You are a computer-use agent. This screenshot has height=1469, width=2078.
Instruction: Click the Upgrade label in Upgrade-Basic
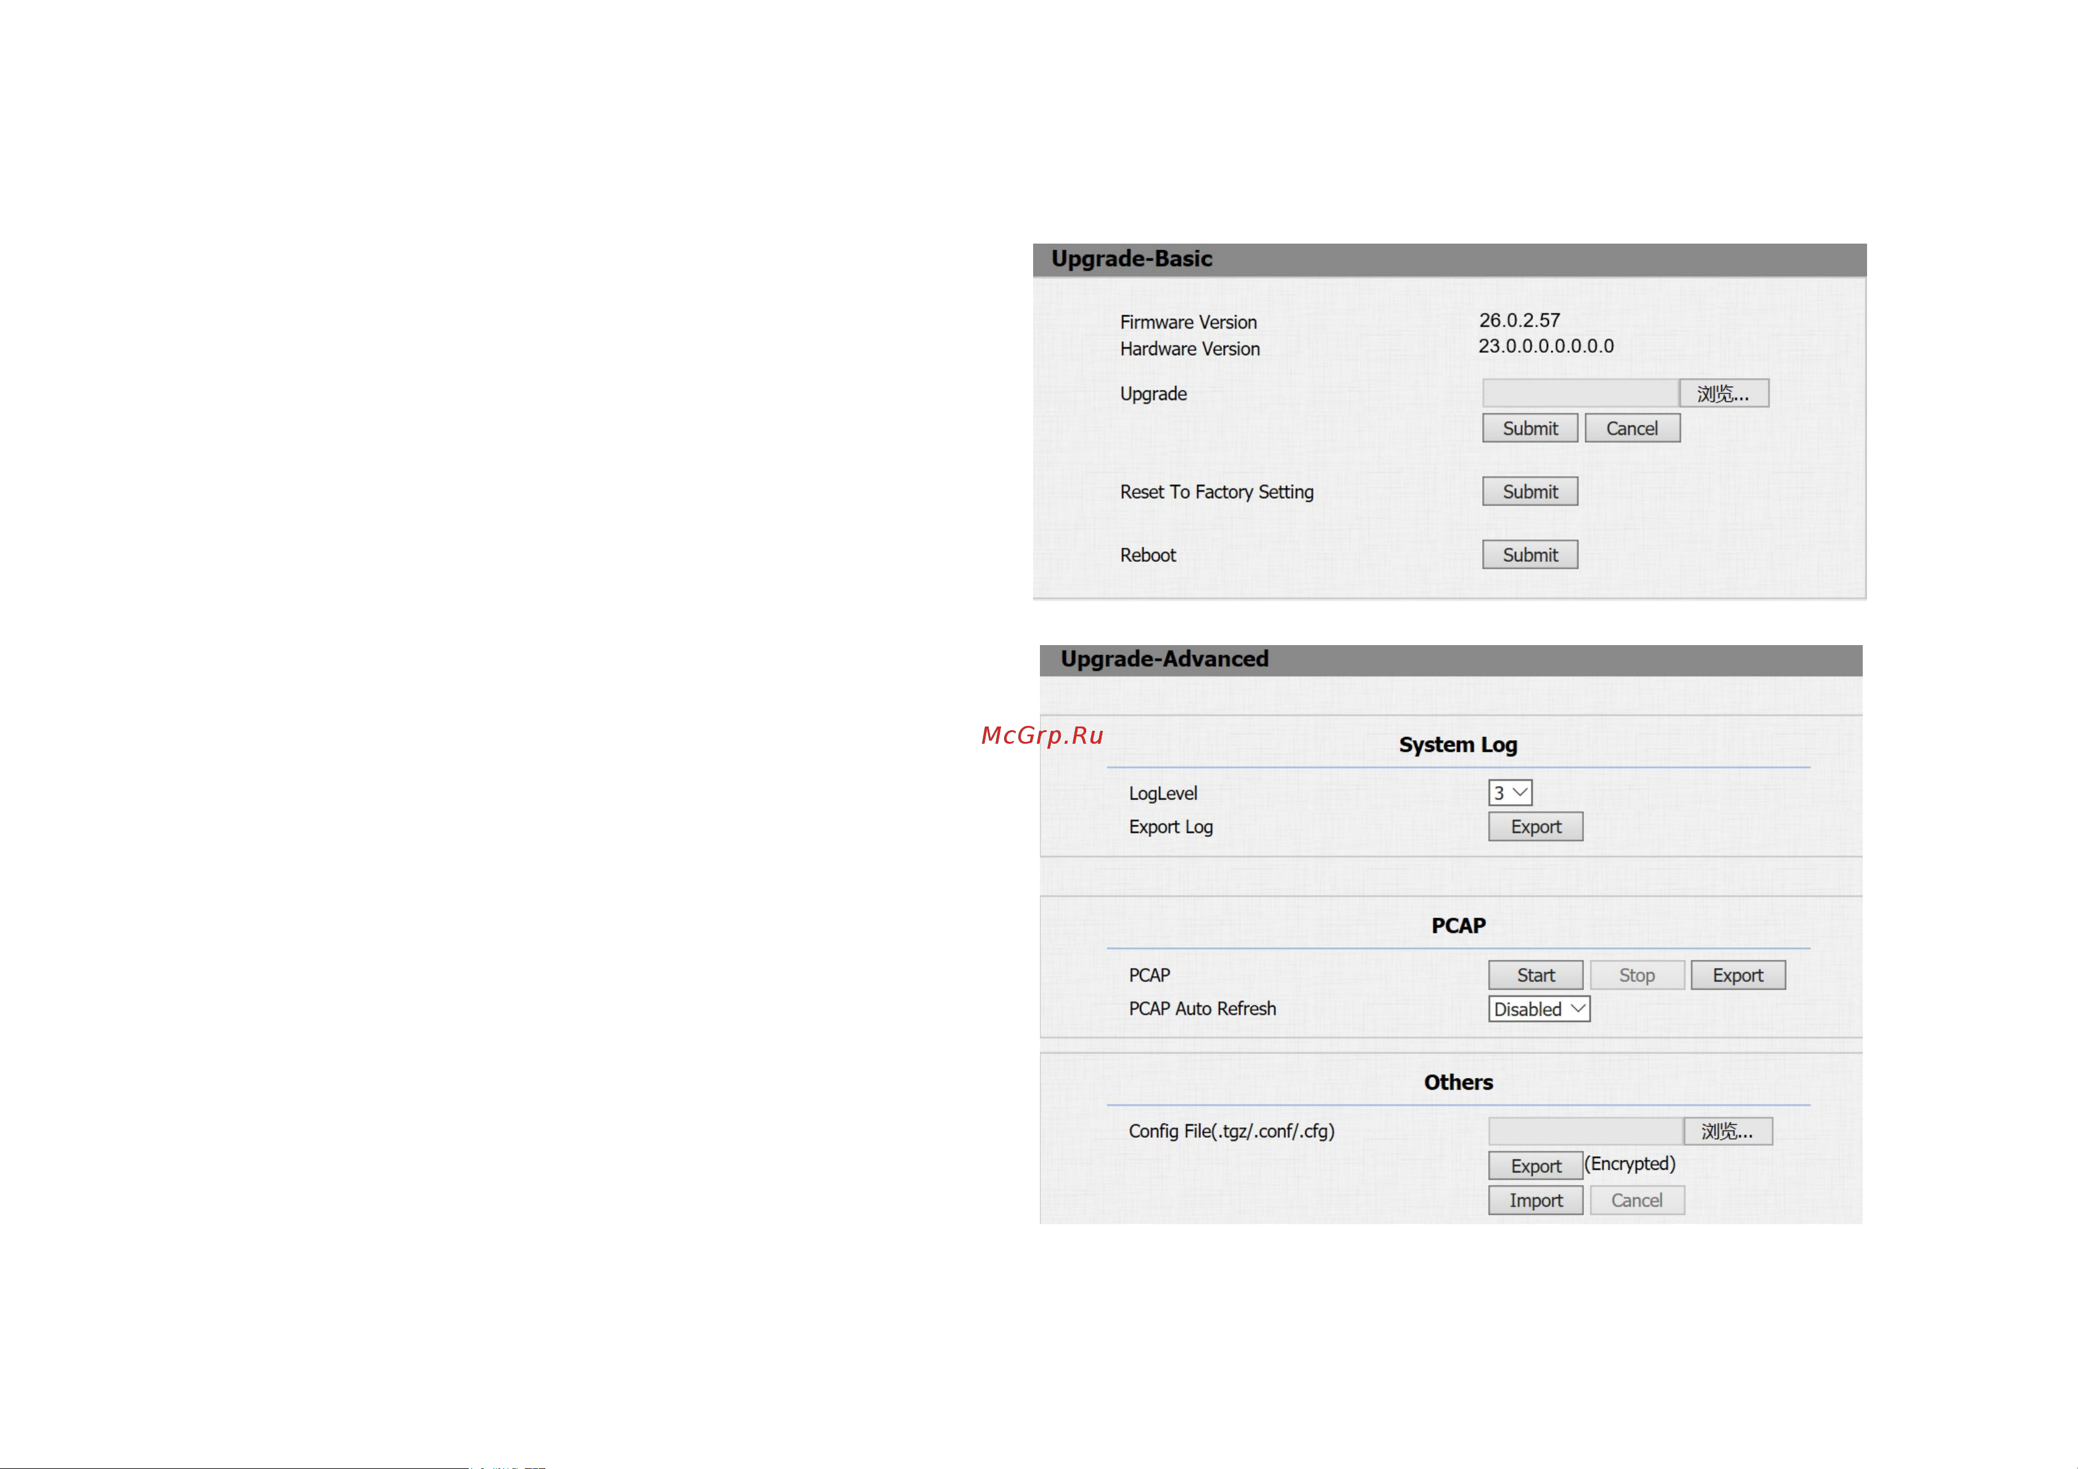click(1153, 393)
